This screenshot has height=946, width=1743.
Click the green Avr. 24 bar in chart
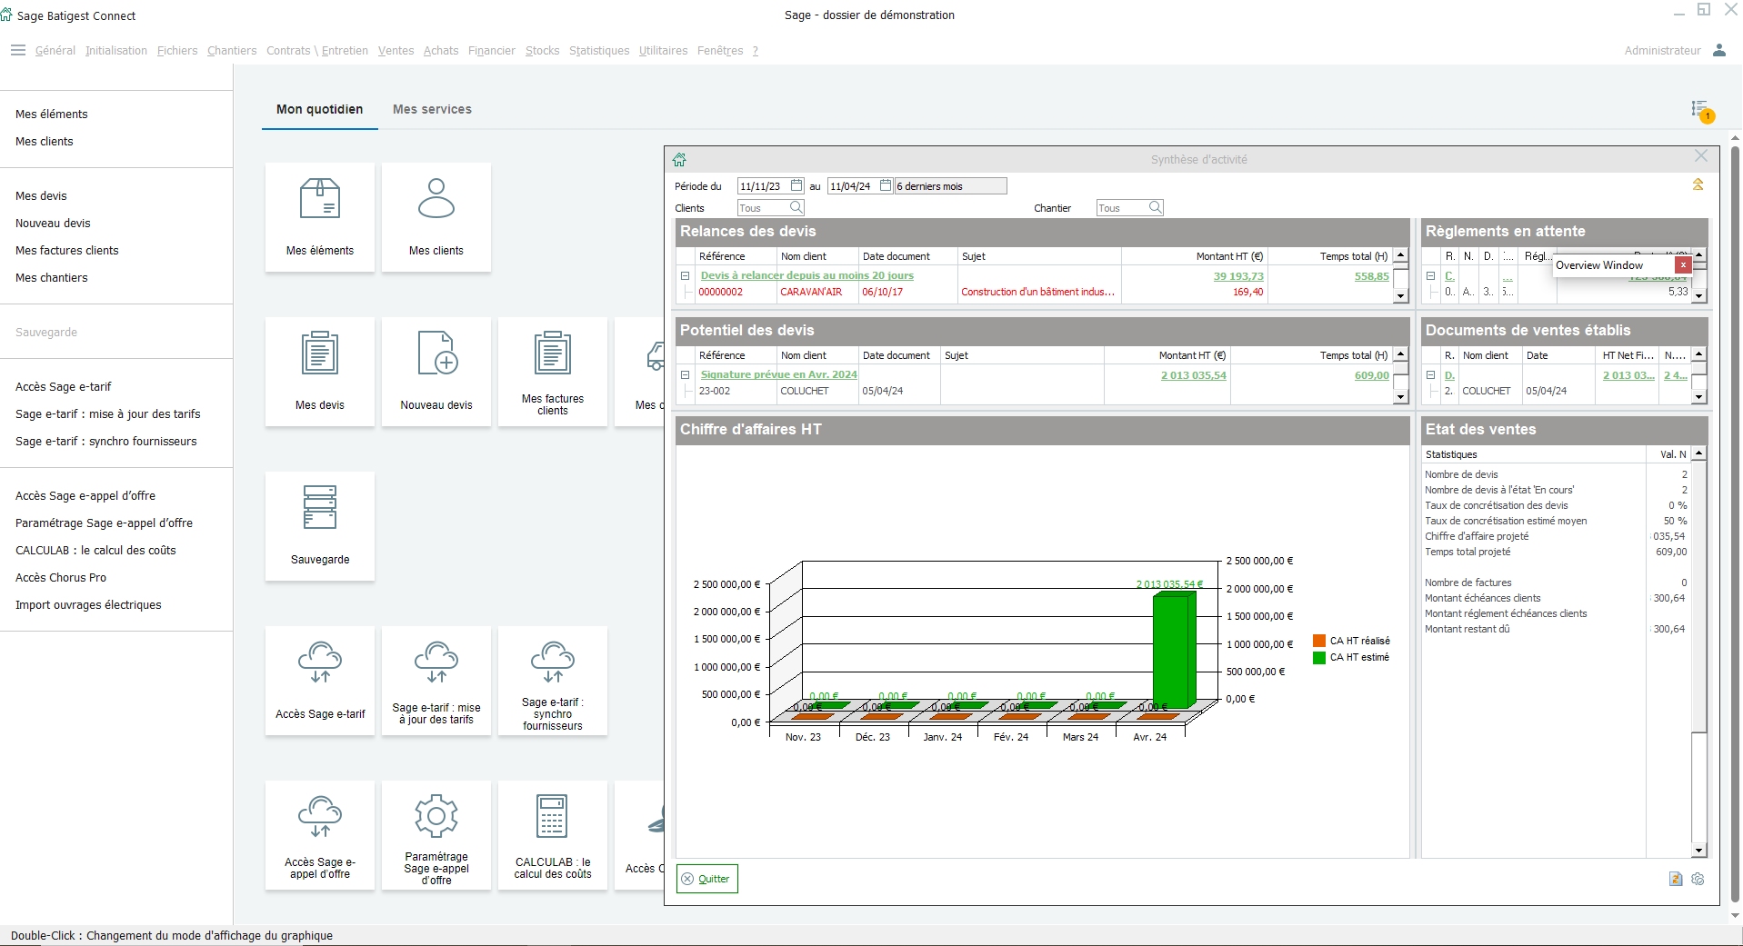1172,651
